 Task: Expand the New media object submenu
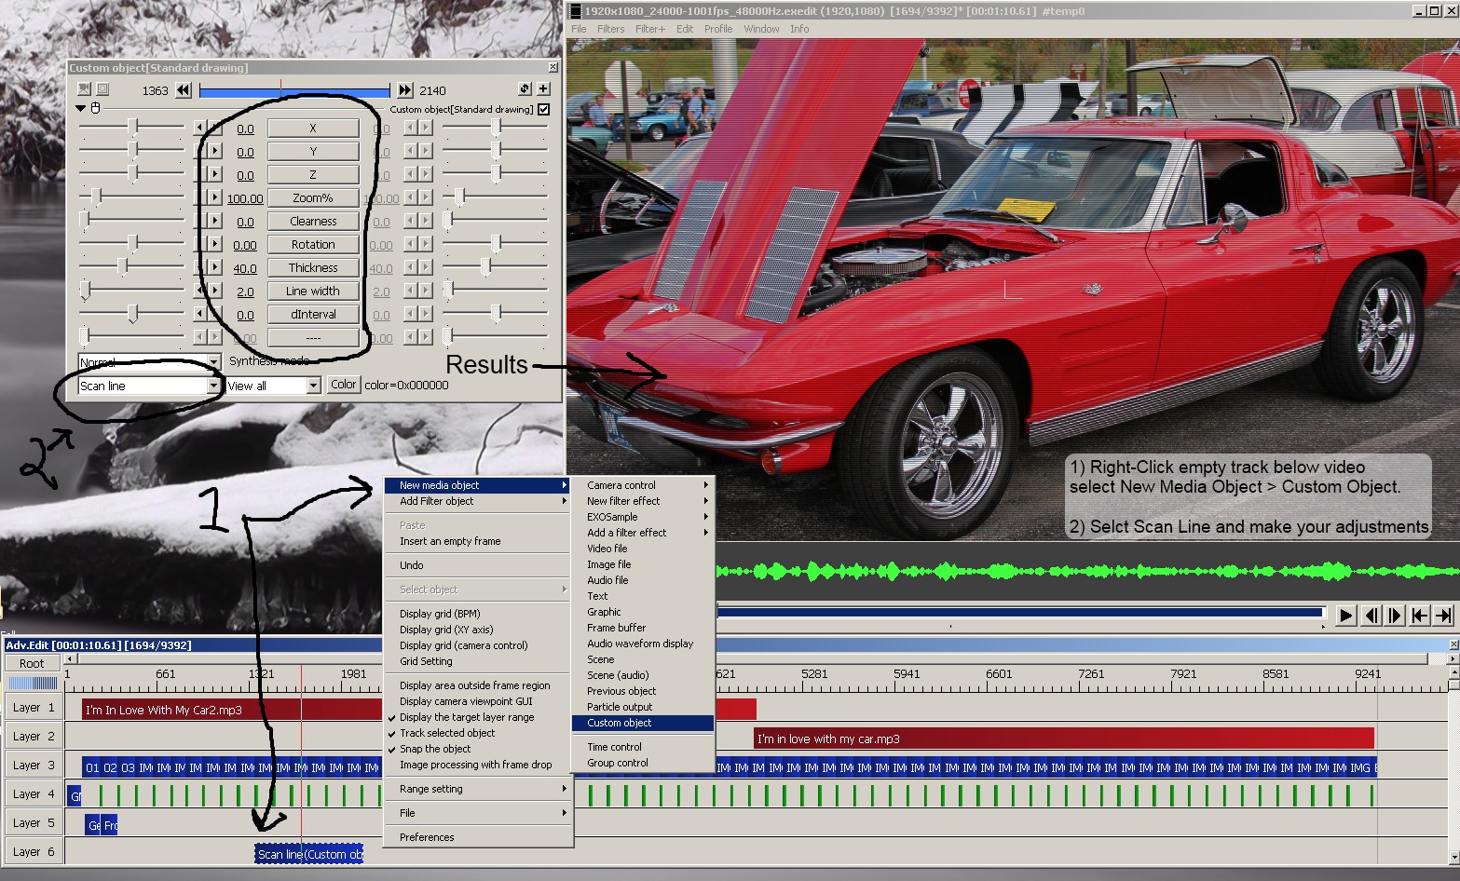(477, 485)
